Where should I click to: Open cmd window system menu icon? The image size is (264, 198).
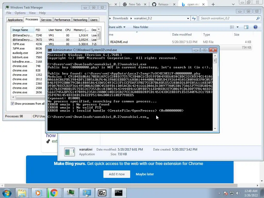tap(50, 50)
